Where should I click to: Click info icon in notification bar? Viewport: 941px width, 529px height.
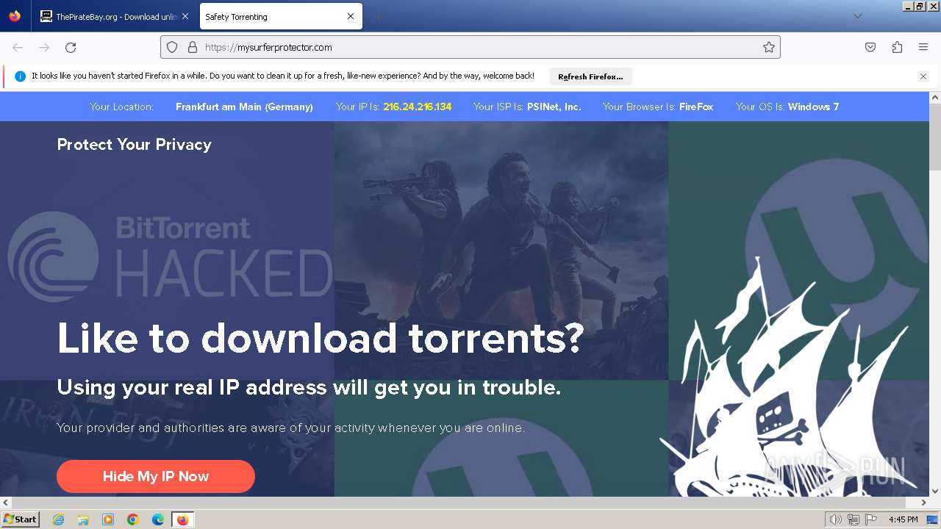pos(21,76)
